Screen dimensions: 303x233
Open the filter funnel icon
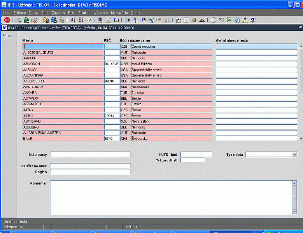tap(89, 20)
